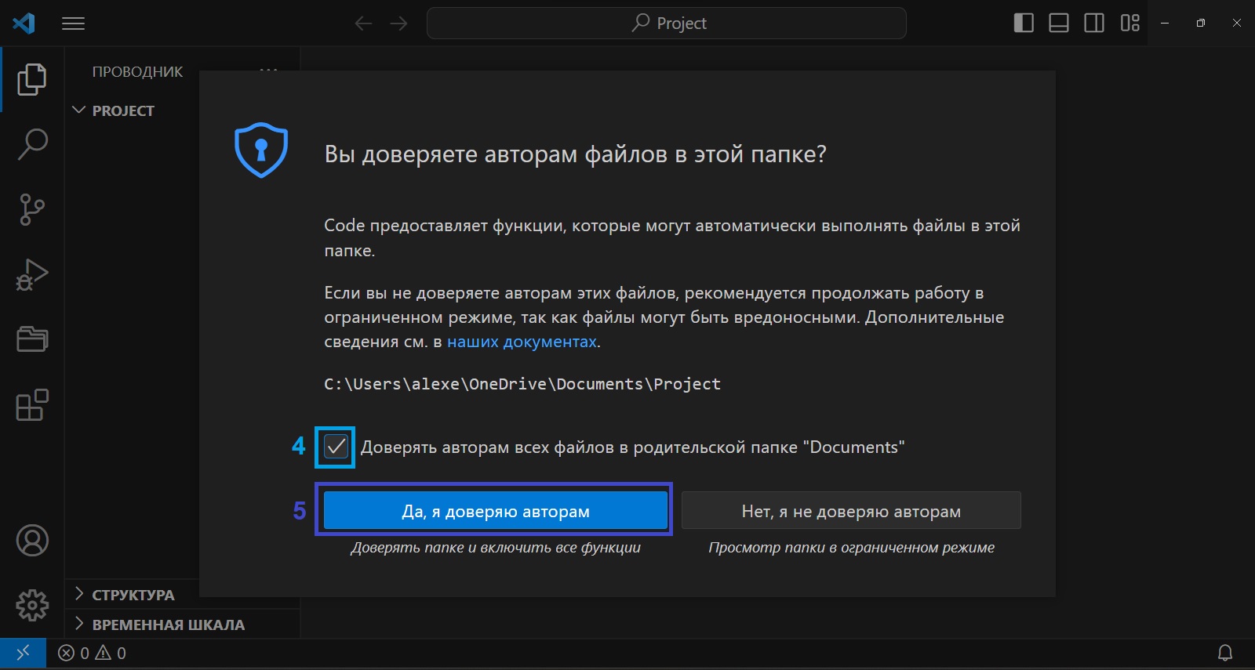Go back with the left arrow
The width and height of the screenshot is (1255, 670).
point(363,24)
